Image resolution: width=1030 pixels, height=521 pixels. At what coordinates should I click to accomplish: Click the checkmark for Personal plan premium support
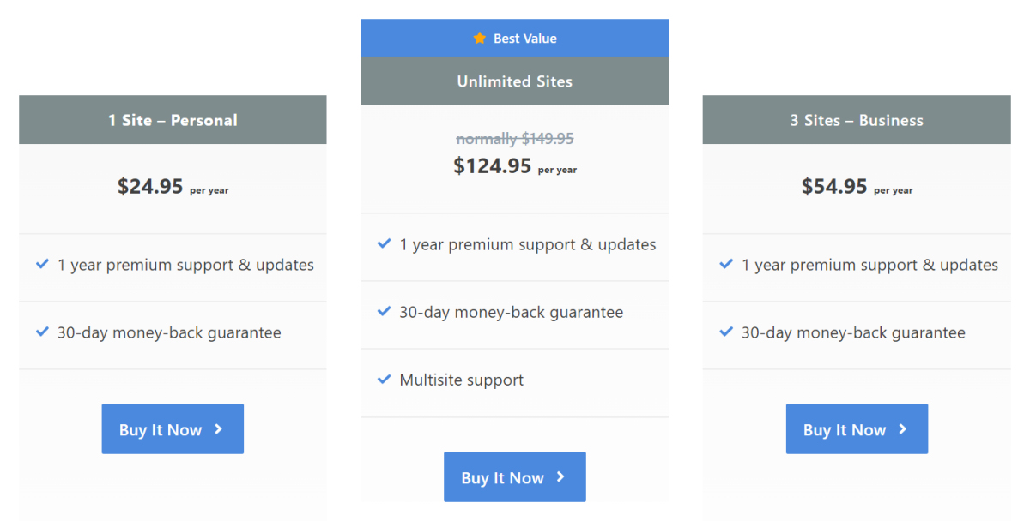point(43,264)
